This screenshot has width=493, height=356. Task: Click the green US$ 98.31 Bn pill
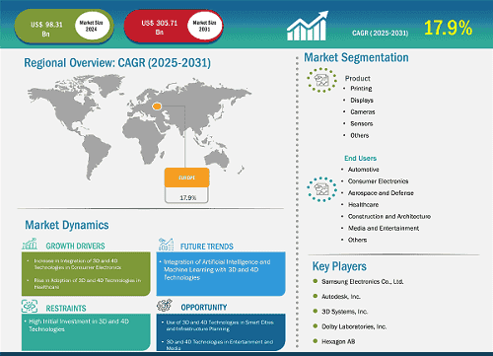coord(64,27)
